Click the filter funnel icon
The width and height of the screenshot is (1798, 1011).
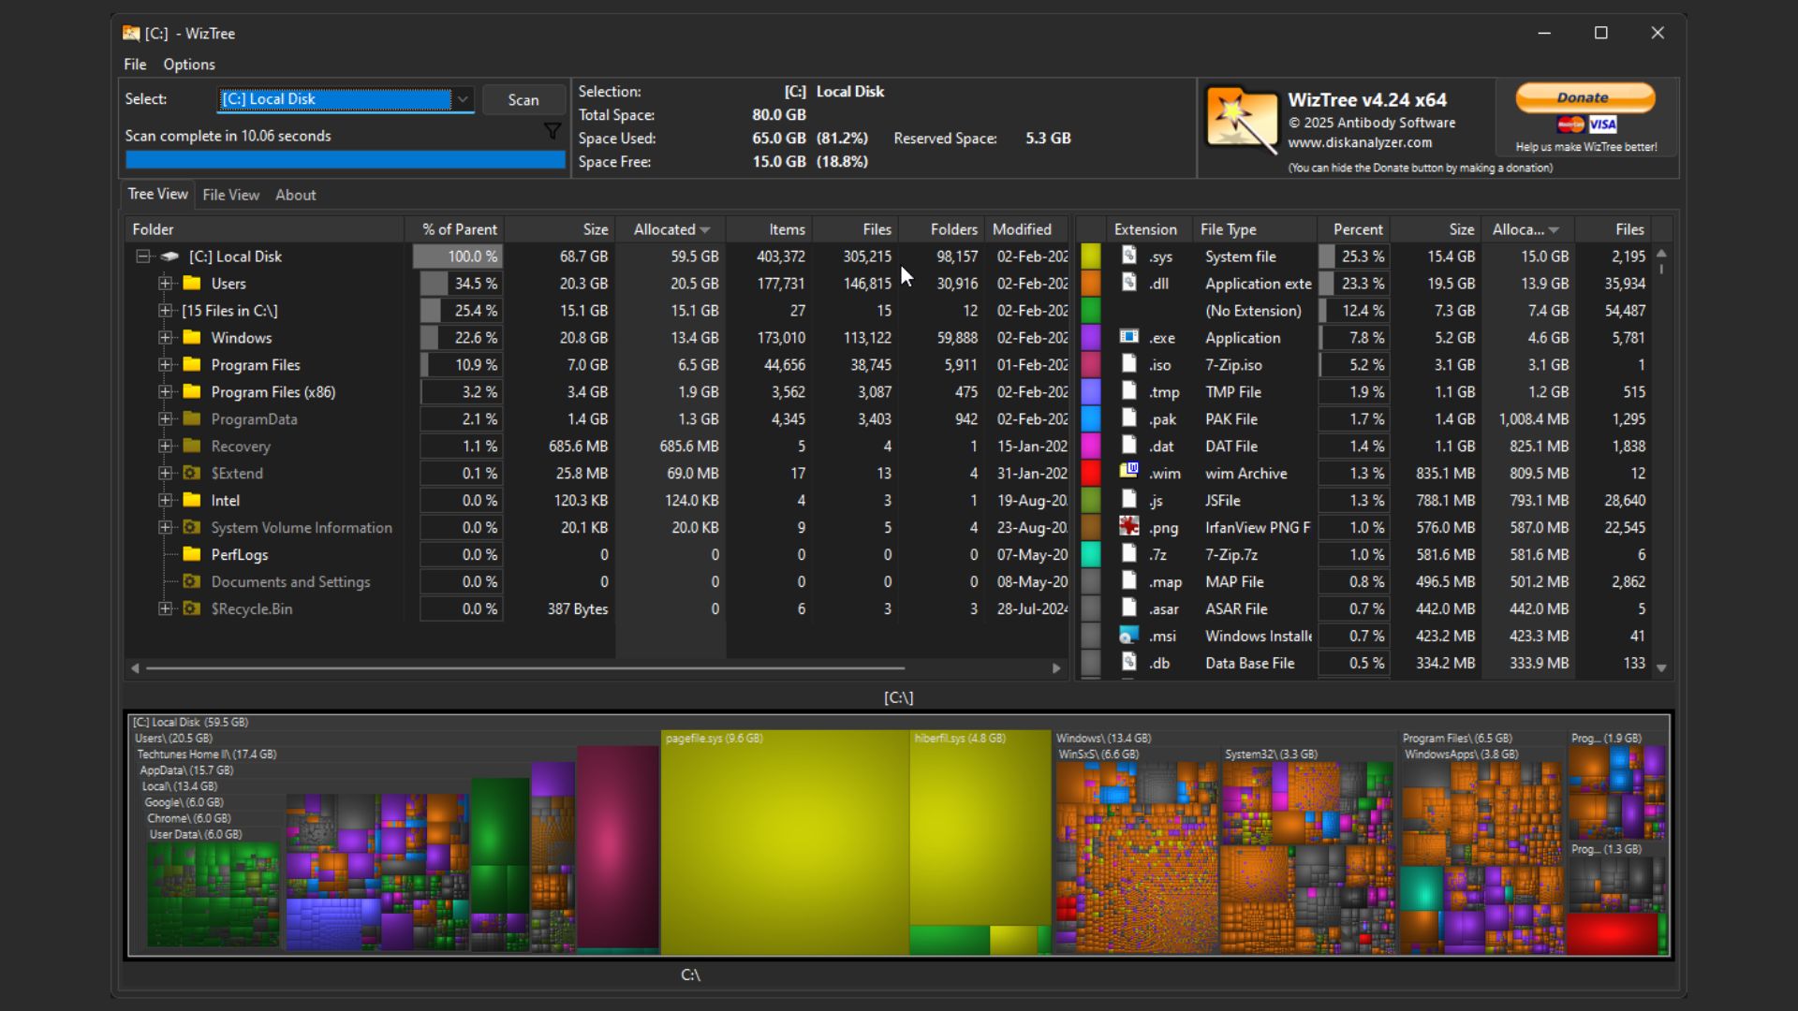[553, 132]
